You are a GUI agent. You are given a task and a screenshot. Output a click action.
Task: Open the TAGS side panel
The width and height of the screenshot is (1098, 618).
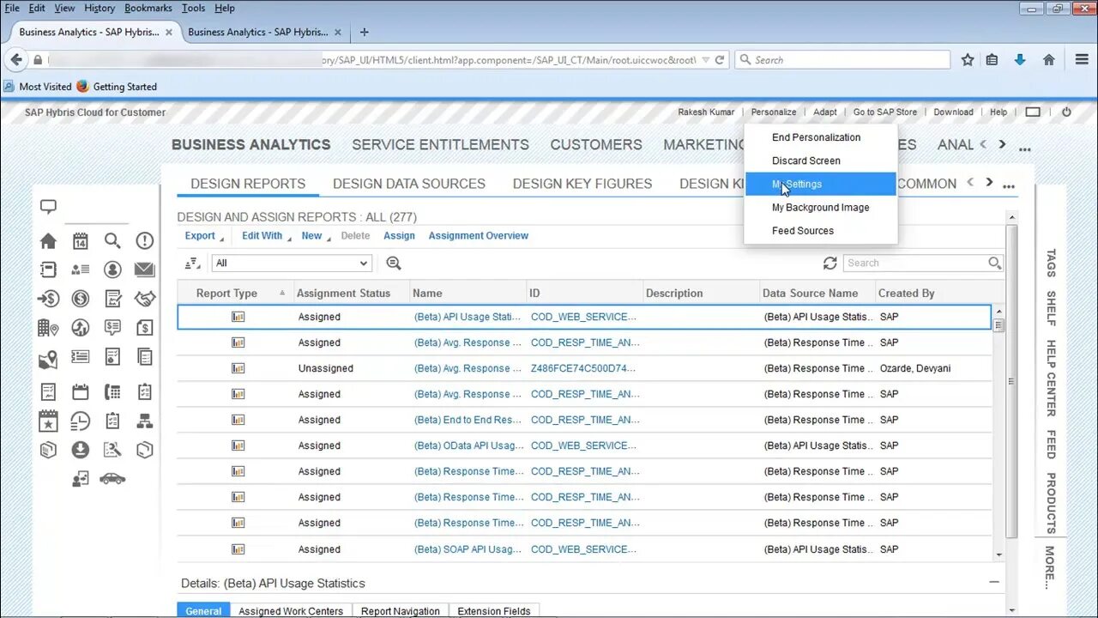(1050, 264)
